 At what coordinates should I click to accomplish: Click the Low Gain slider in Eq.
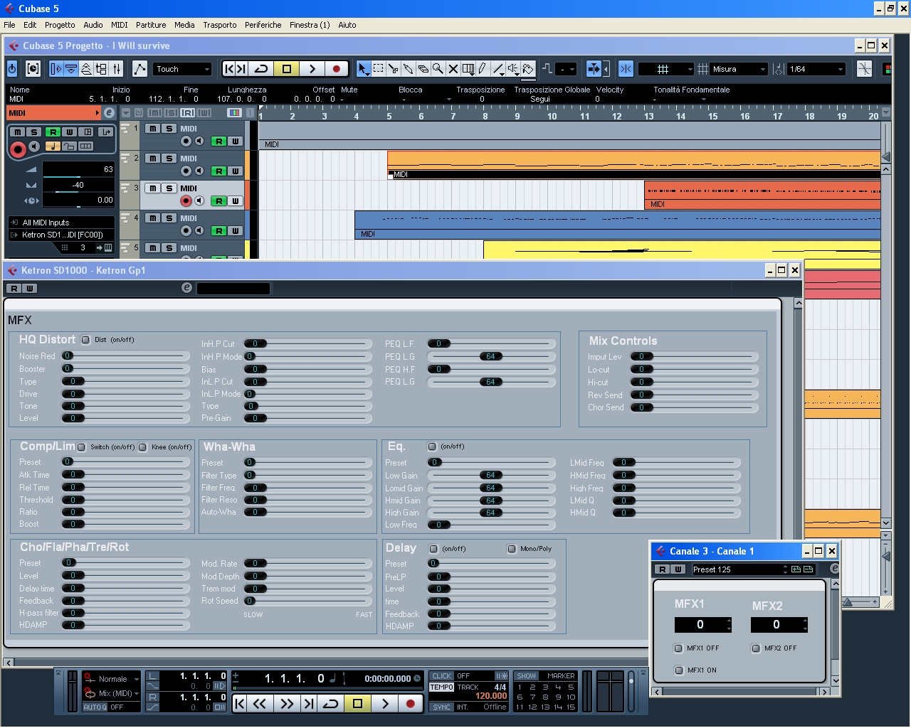490,476
